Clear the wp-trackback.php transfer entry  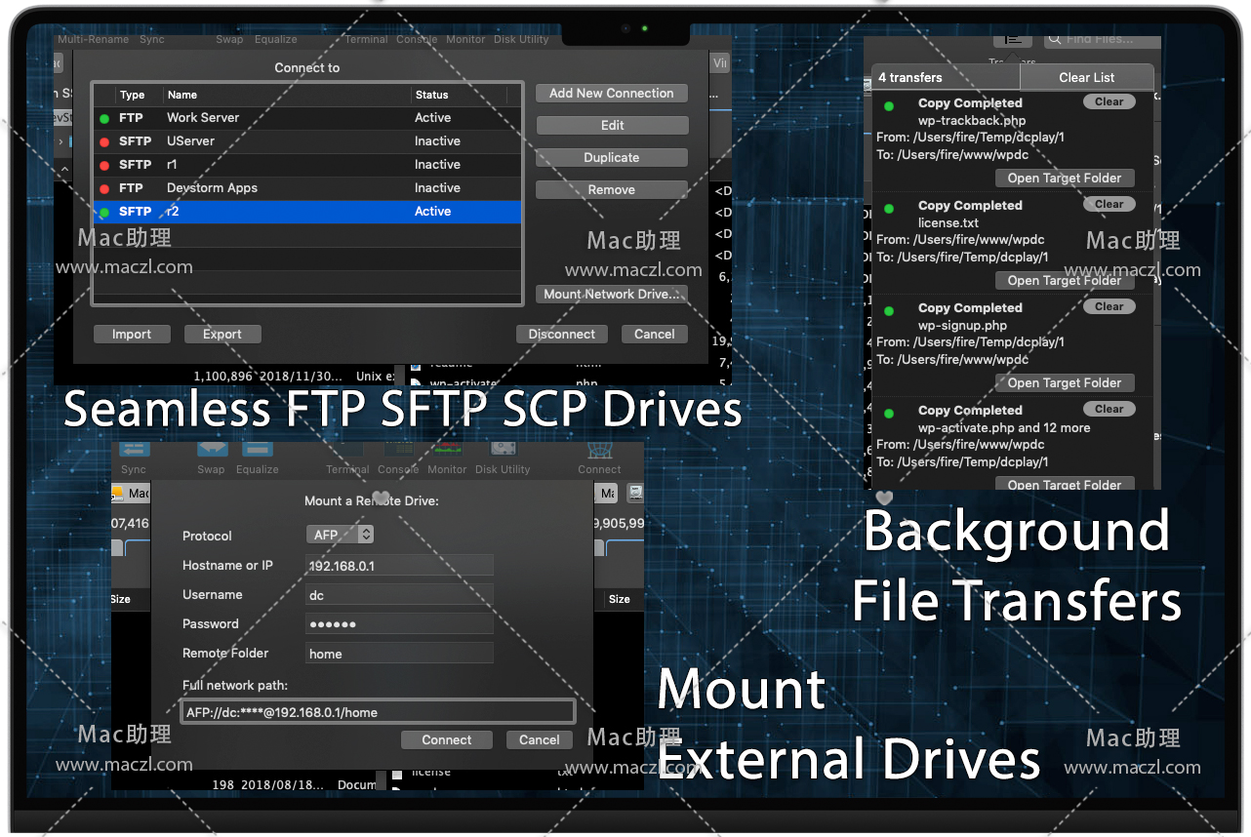tap(1109, 101)
